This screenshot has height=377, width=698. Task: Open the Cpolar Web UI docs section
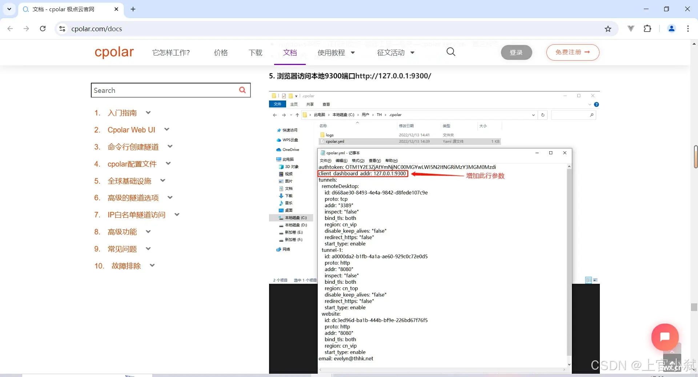131,130
